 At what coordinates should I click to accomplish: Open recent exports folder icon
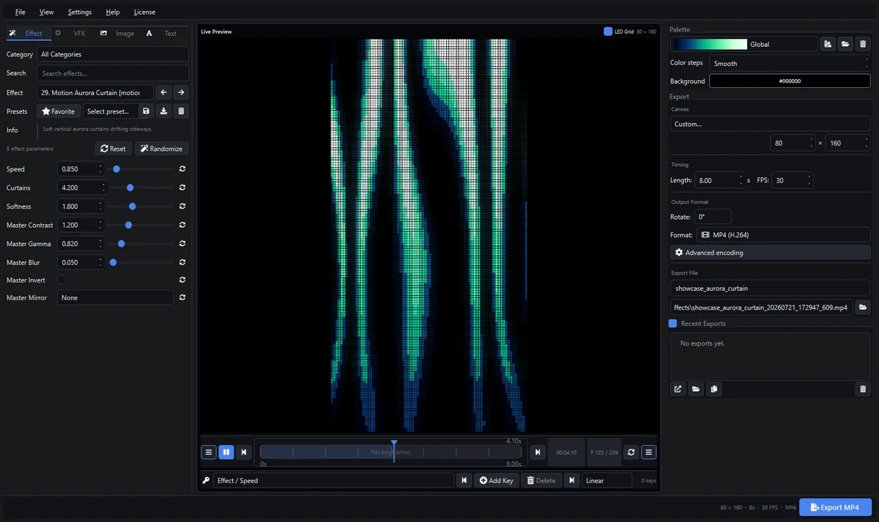point(696,389)
